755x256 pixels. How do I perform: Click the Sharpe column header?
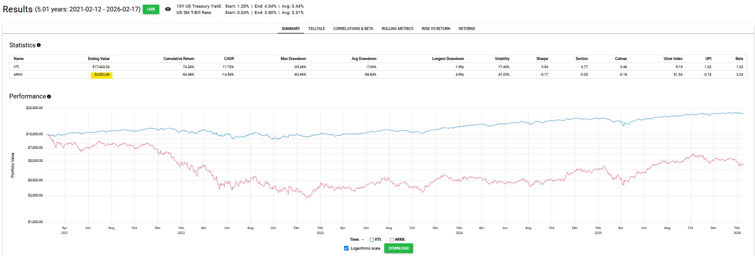pyautogui.click(x=542, y=59)
